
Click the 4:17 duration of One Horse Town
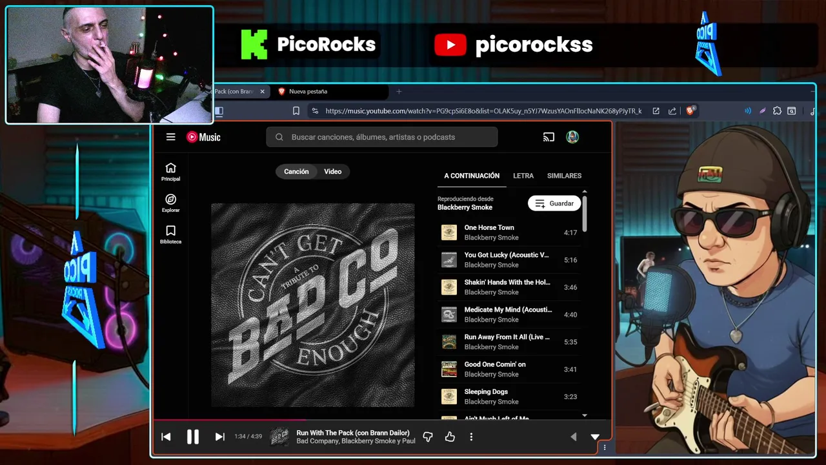point(570,232)
